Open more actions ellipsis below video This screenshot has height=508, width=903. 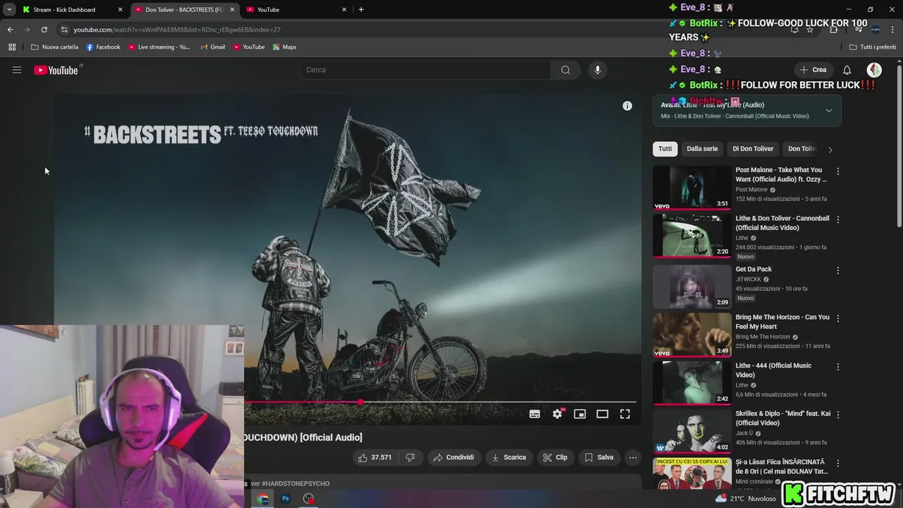pyautogui.click(x=633, y=457)
